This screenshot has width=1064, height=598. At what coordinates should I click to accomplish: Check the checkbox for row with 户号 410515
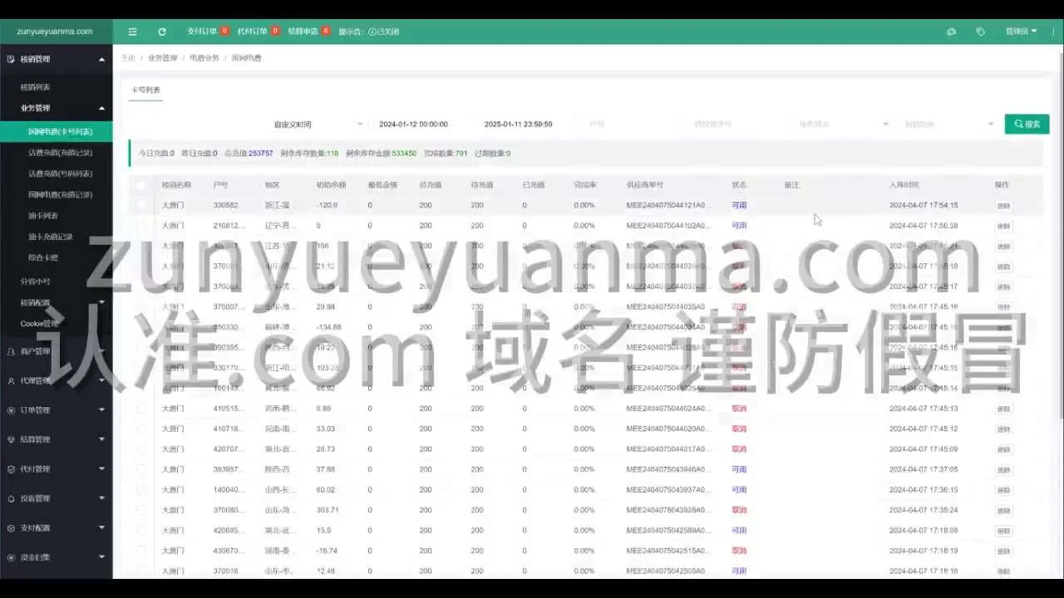141,409
